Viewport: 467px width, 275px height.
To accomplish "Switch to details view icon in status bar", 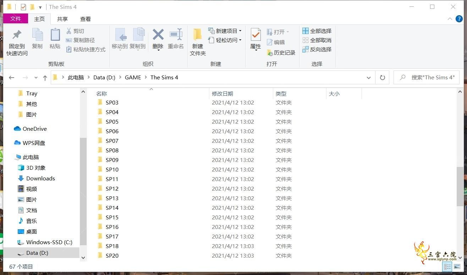I will [x=447, y=266].
